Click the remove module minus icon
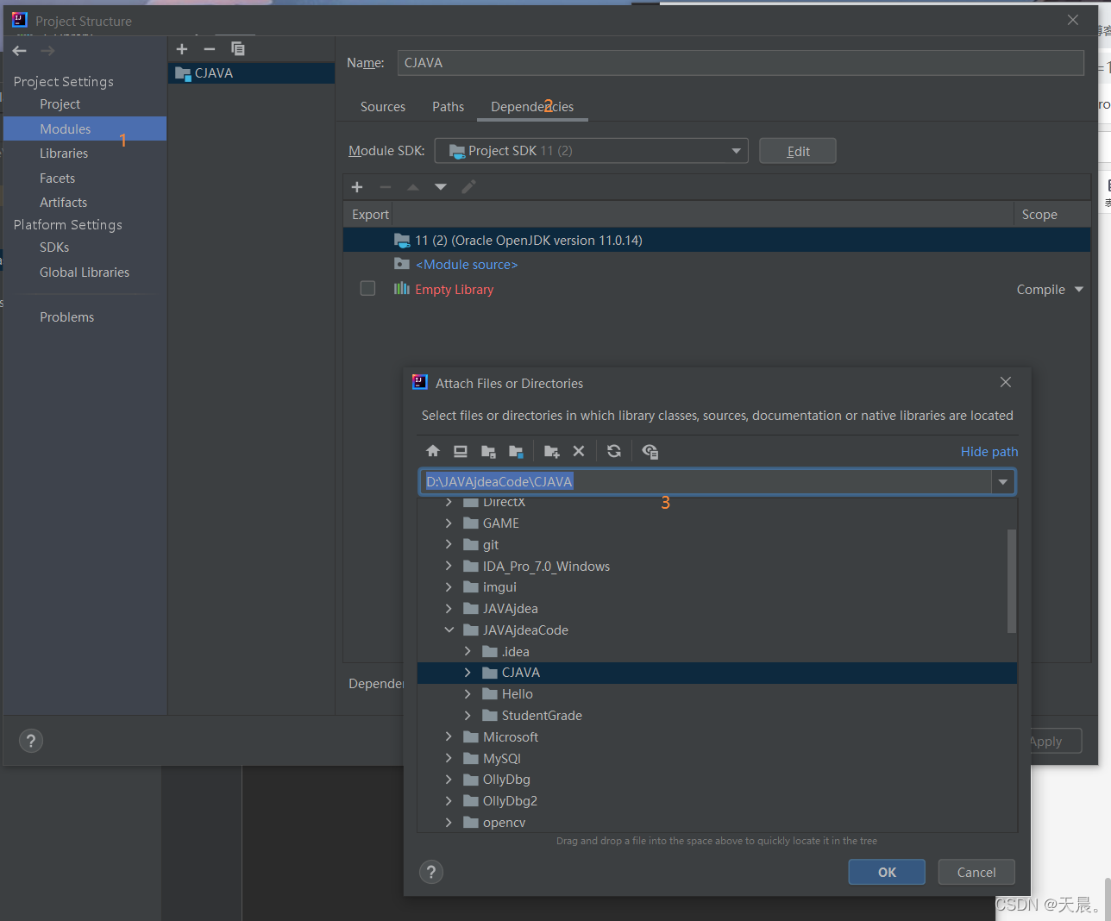1111x921 pixels. click(210, 49)
